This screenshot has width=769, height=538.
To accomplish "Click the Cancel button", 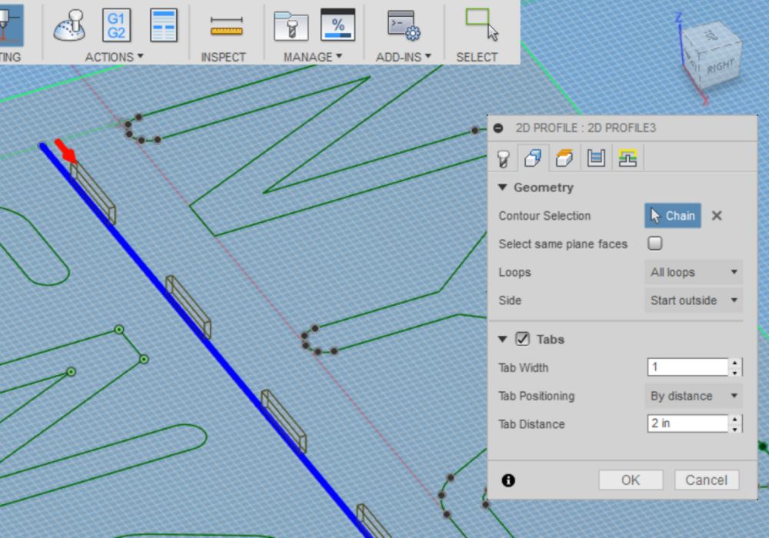I will 706,480.
